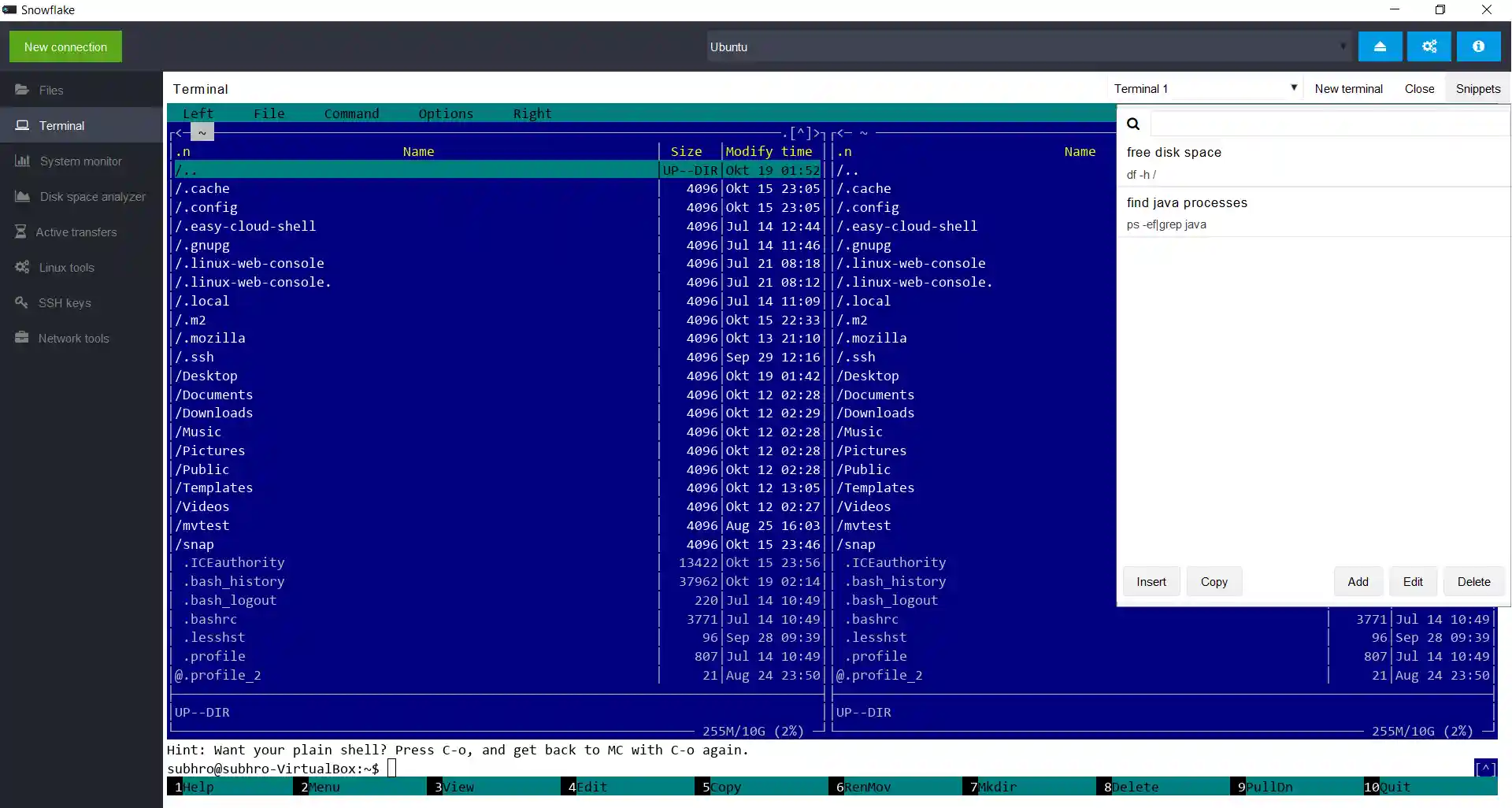Screen dimensions: 1512x808
Task: Click the info icon button
Action: [x=1478, y=46]
